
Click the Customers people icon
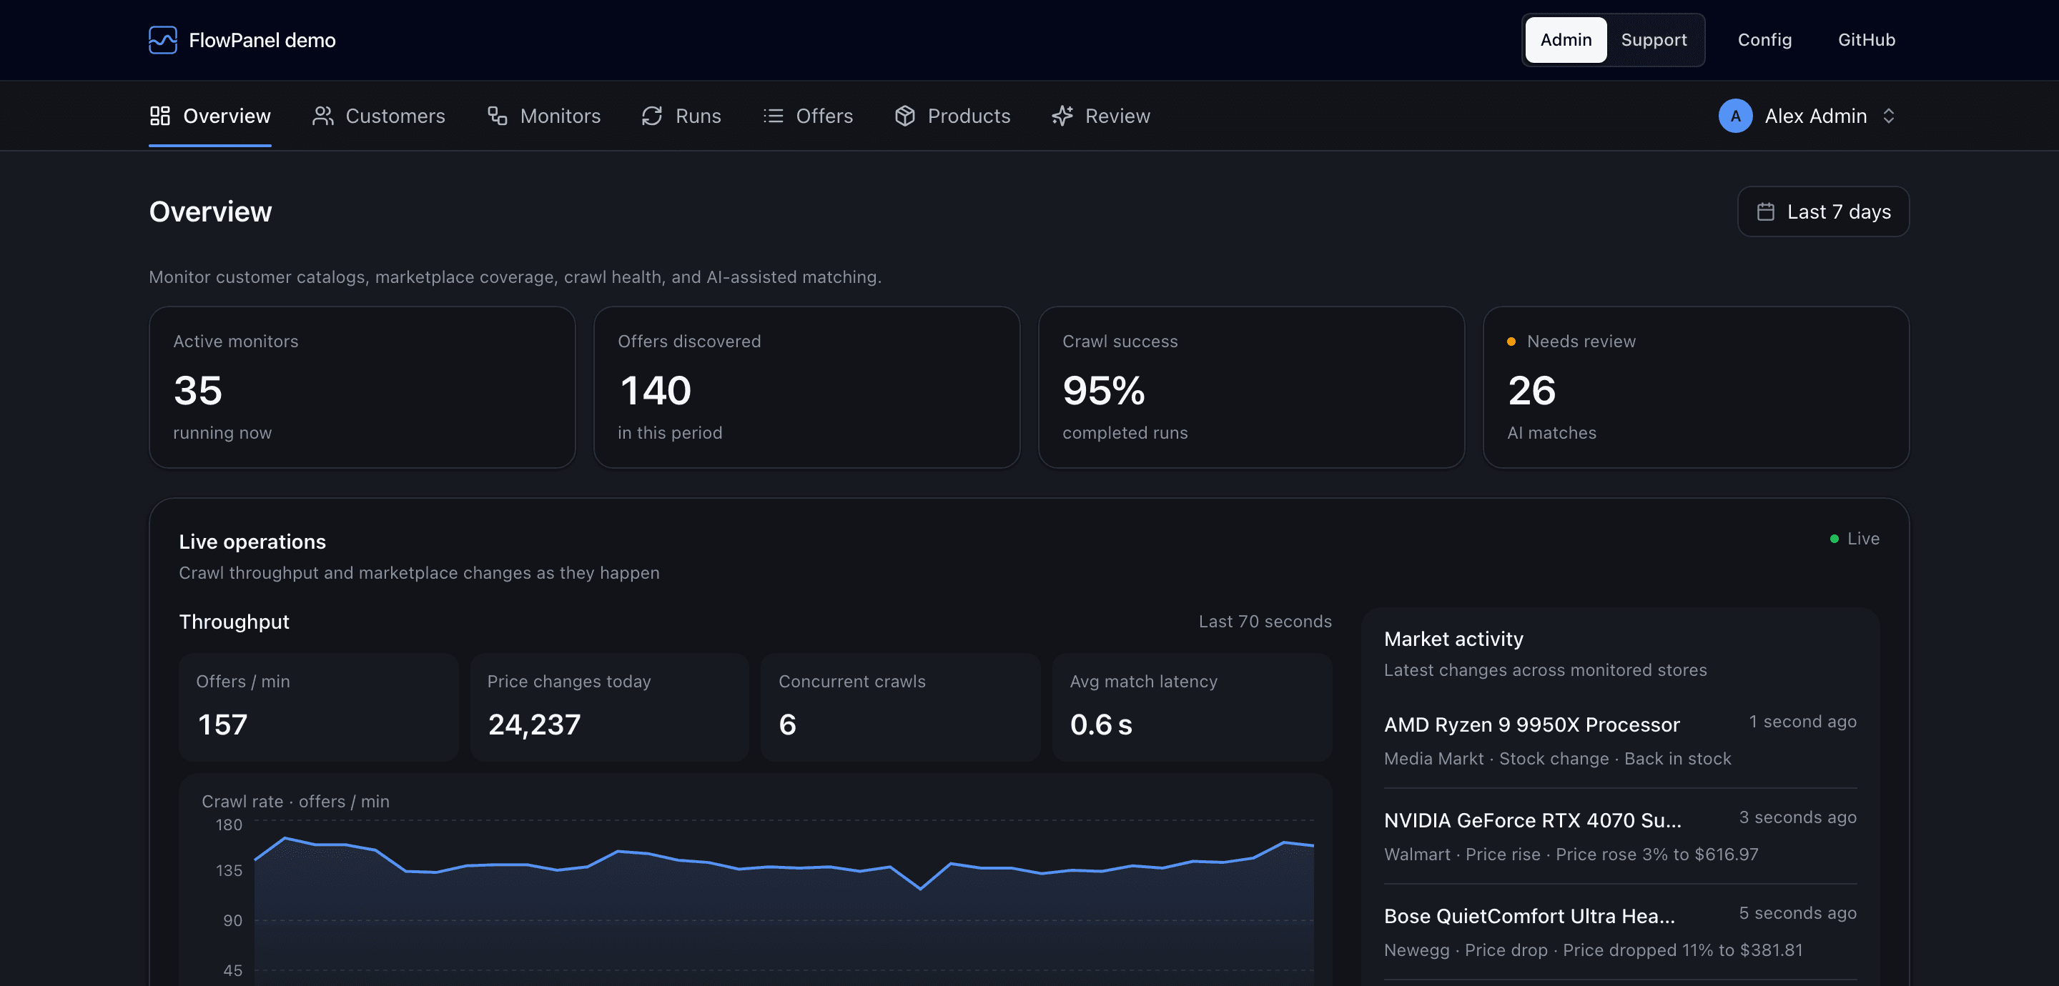point(323,116)
